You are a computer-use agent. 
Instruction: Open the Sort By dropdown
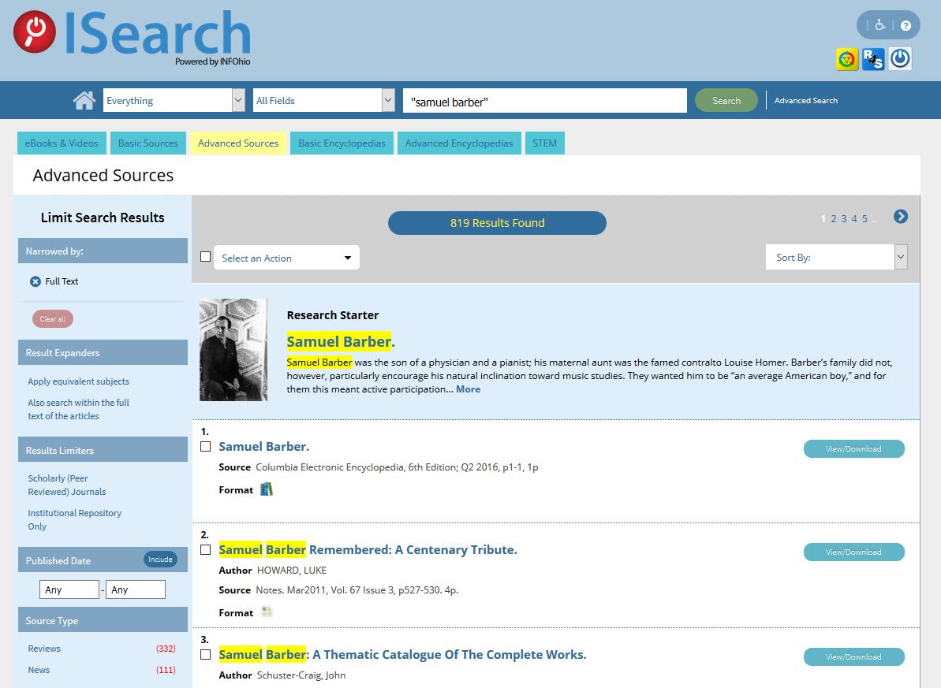click(x=837, y=257)
